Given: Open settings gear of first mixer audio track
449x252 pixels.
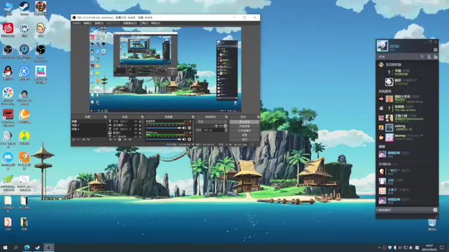Looking at the screenshot, I should (189, 128).
